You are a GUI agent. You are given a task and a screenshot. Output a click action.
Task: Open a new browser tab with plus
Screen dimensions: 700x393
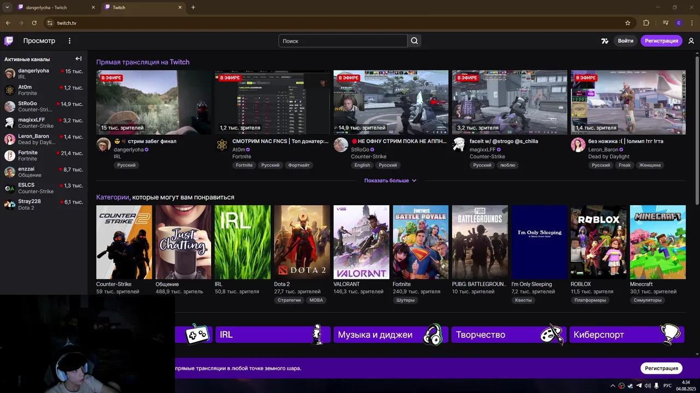(193, 7)
